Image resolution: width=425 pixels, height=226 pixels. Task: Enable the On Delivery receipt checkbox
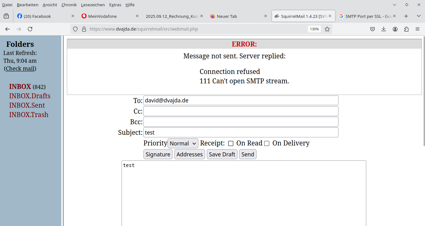coord(267,144)
